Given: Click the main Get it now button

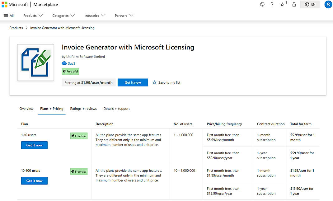Looking at the screenshot, I should point(133,82).
